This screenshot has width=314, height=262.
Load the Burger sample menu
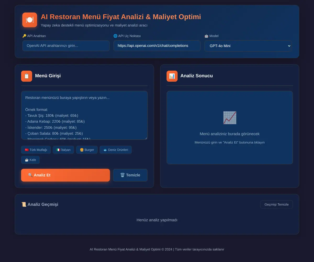pyautogui.click(x=87, y=150)
